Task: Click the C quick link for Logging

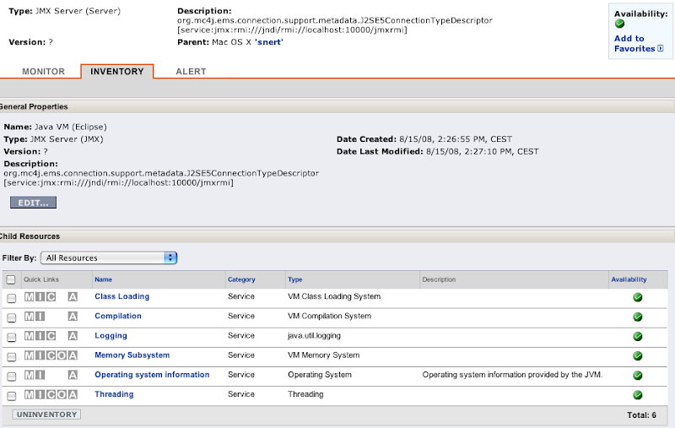Action: pos(51,336)
